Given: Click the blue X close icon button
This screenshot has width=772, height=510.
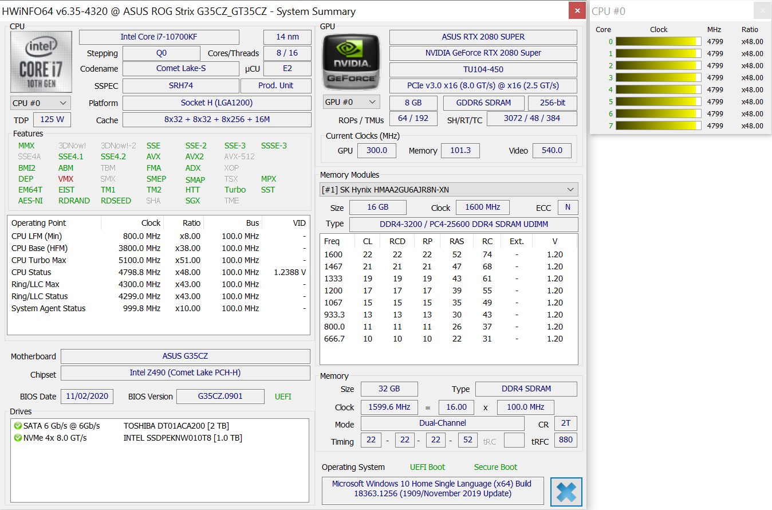Looking at the screenshot, I should (x=566, y=492).
